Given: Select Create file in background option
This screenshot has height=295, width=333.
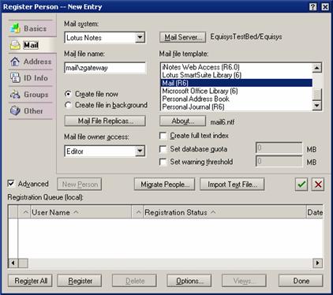Looking at the screenshot, I should coord(68,105).
